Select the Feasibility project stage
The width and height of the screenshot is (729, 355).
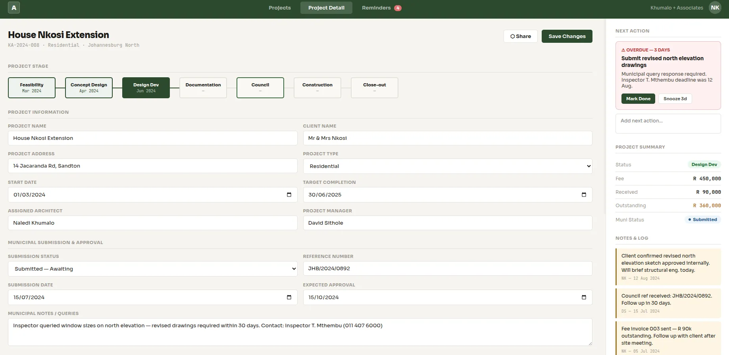32,88
